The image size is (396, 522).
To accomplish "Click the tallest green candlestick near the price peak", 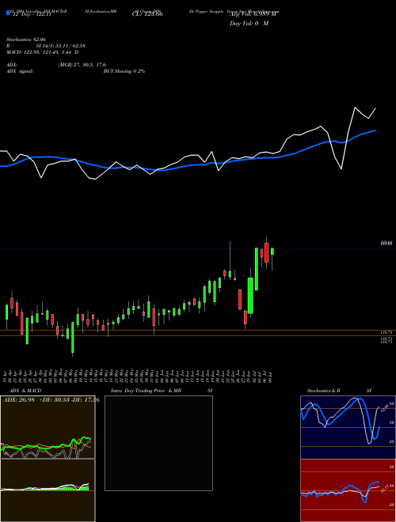I will tap(257, 269).
